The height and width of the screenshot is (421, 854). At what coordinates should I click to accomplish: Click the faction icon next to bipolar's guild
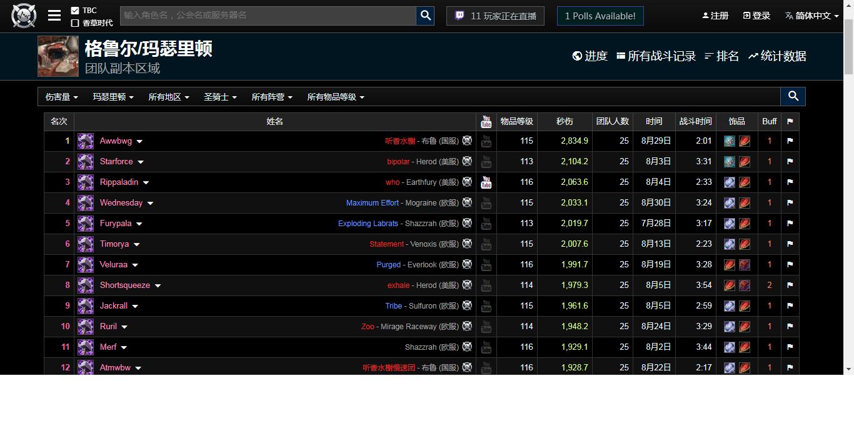tap(467, 161)
